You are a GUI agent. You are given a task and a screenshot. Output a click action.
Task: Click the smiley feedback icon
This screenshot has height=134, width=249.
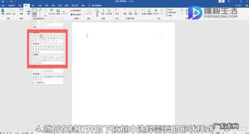pos(247,6)
